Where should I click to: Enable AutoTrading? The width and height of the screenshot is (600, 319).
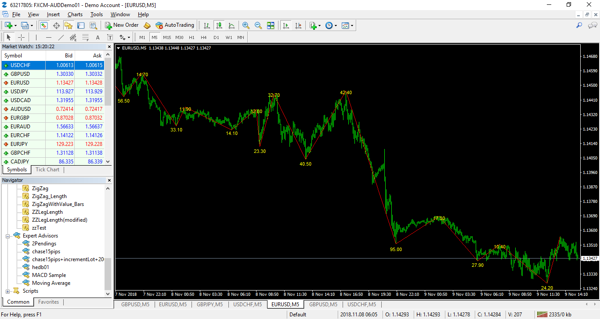pos(175,25)
